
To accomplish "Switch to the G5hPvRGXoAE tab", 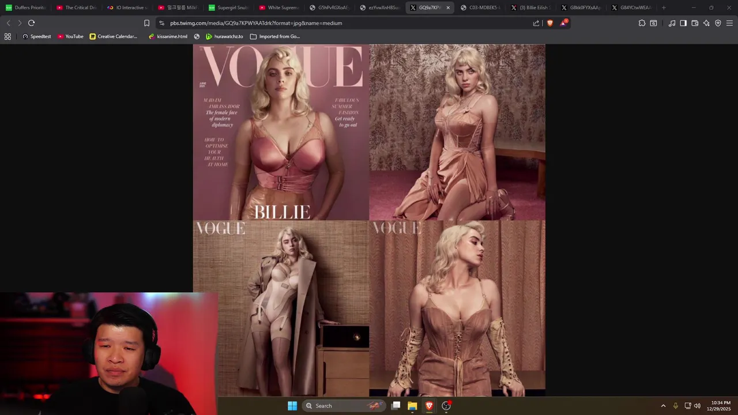I will coord(330,7).
